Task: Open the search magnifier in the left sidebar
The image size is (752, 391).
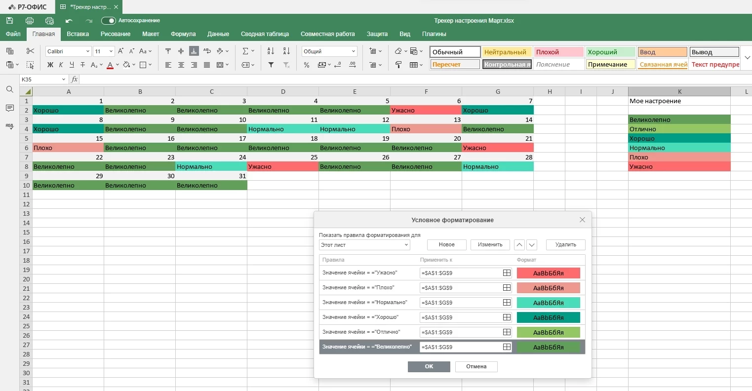Action: (x=9, y=89)
